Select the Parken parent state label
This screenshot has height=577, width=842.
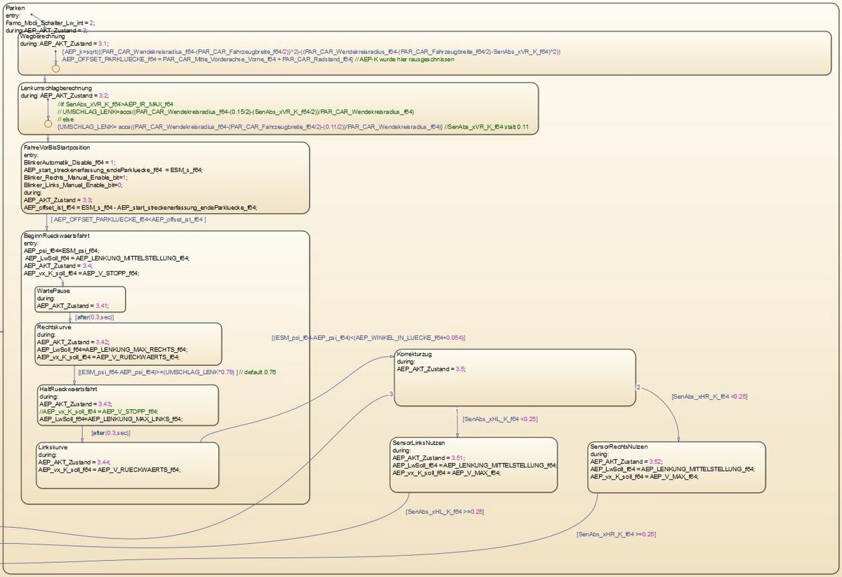(x=15, y=7)
